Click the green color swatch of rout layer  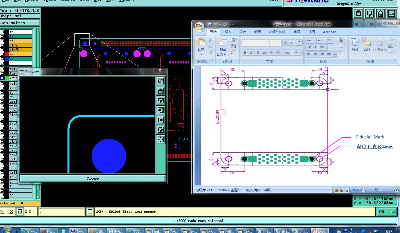(x=7, y=78)
